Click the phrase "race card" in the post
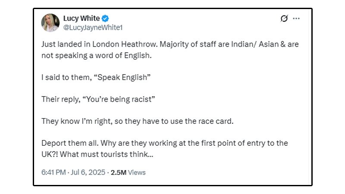345x194 pixels. (x=216, y=121)
